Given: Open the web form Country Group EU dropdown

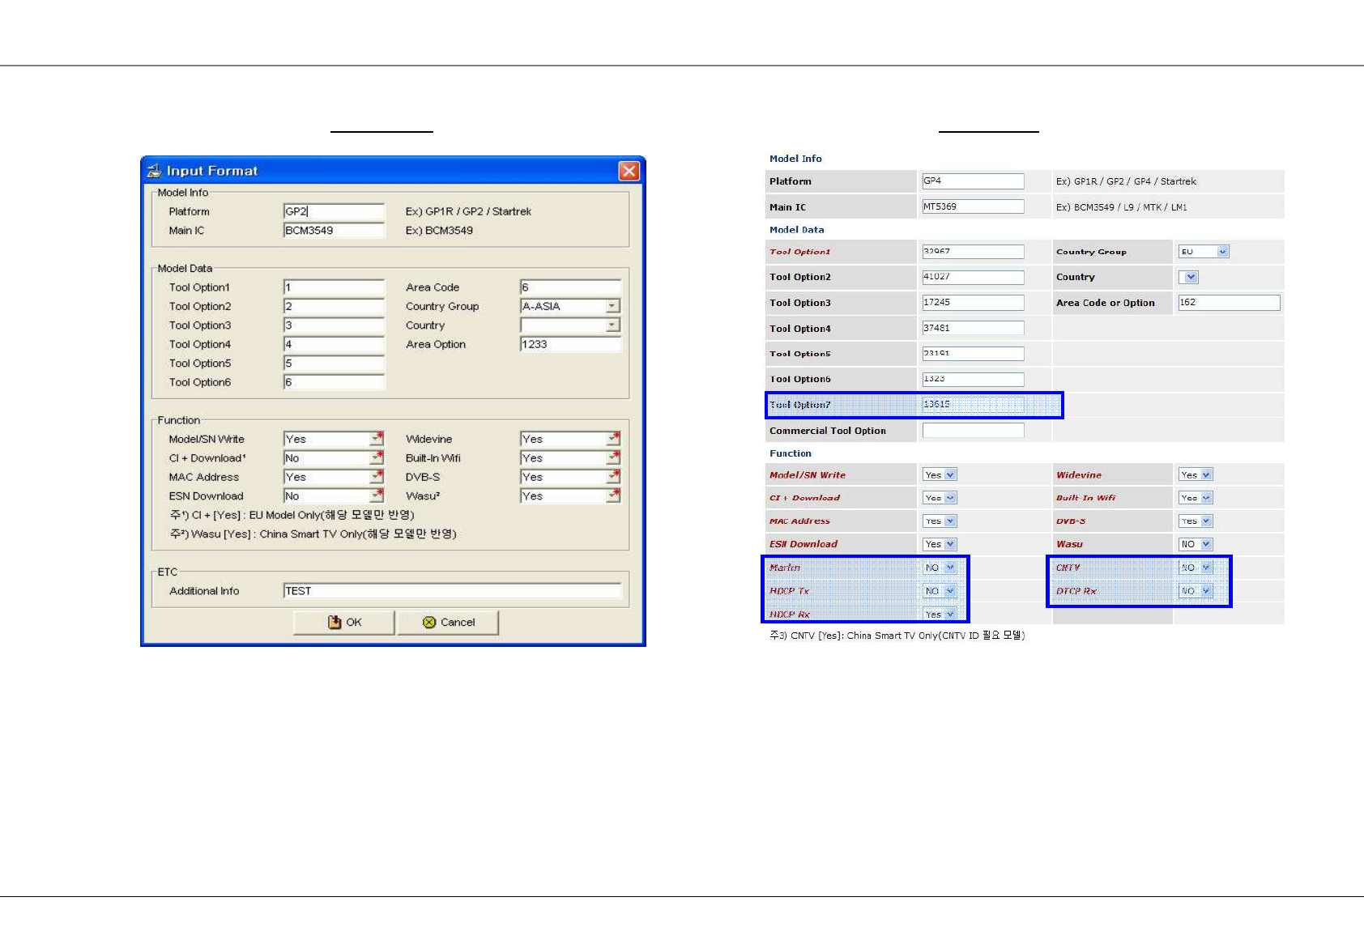Looking at the screenshot, I should [1204, 252].
